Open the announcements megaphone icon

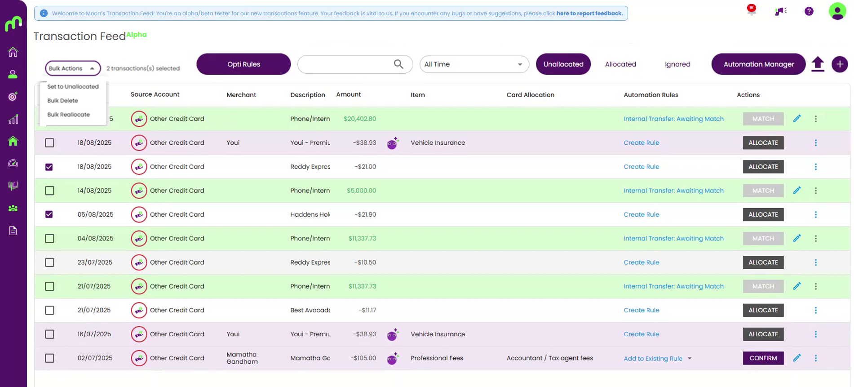coord(780,11)
